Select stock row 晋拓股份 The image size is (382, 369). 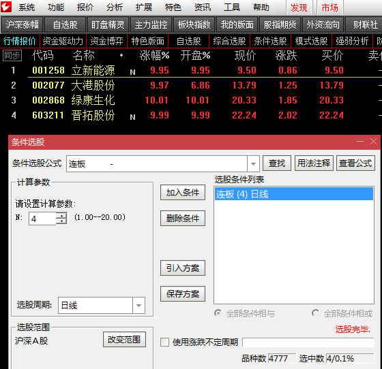(x=191, y=115)
